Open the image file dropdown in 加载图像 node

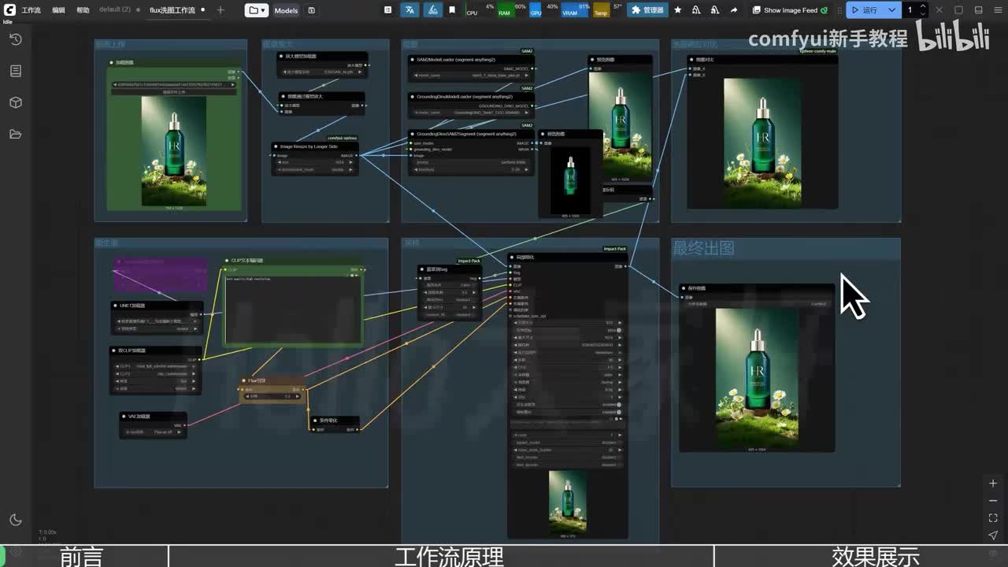[172, 84]
